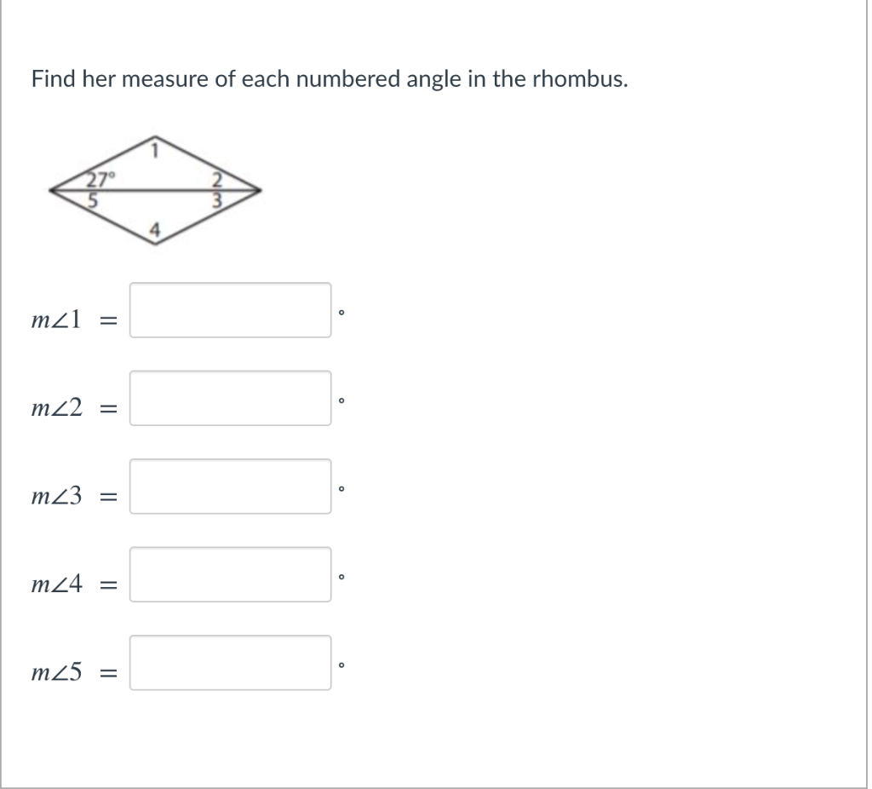This screenshot has width=872, height=789.
Task: Click the degree symbol beside the first answer box
Action: pos(341,314)
